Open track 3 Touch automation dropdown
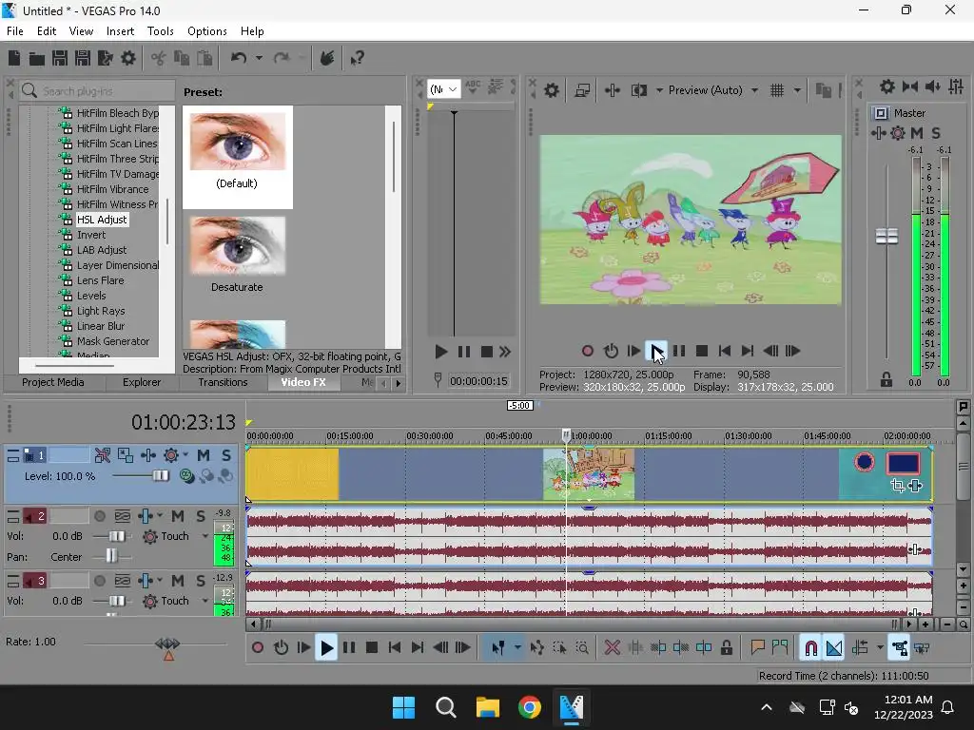The width and height of the screenshot is (974, 730). click(205, 601)
